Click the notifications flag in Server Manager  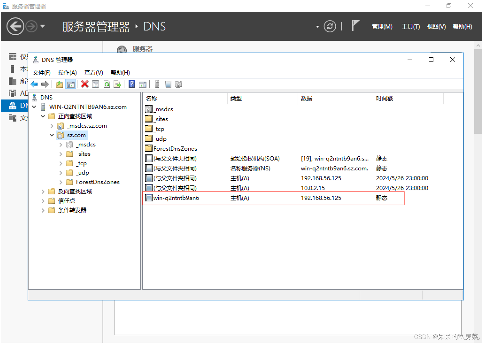[355, 26]
